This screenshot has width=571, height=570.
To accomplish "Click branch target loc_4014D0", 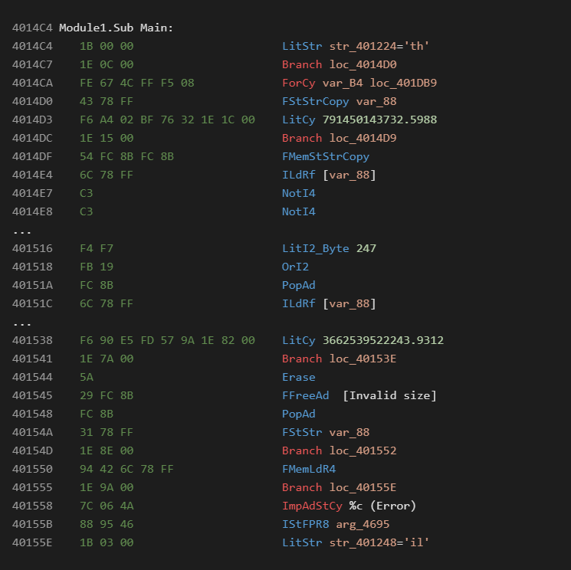I will click(x=365, y=64).
